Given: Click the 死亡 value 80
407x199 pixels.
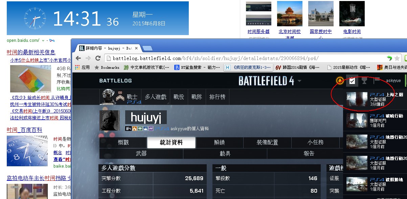Looking at the screenshot, I should pyautogui.click(x=314, y=191).
